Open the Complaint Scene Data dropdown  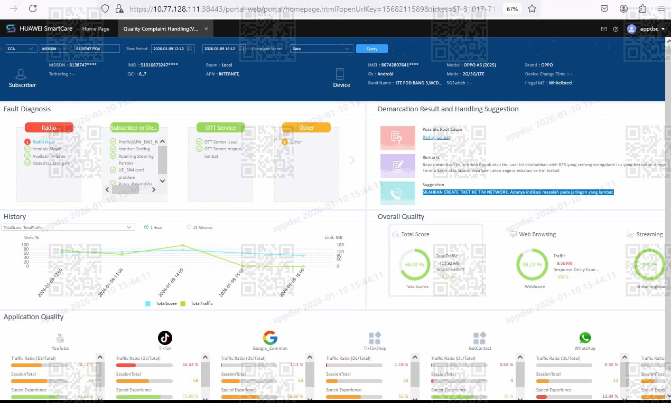(321, 49)
